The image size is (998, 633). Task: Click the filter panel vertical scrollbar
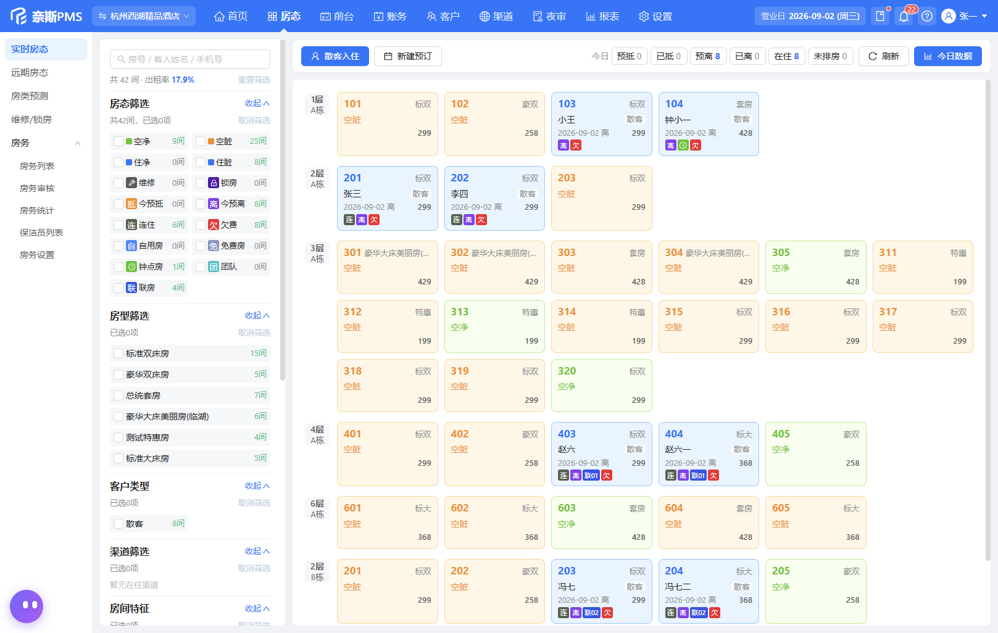(x=283, y=210)
